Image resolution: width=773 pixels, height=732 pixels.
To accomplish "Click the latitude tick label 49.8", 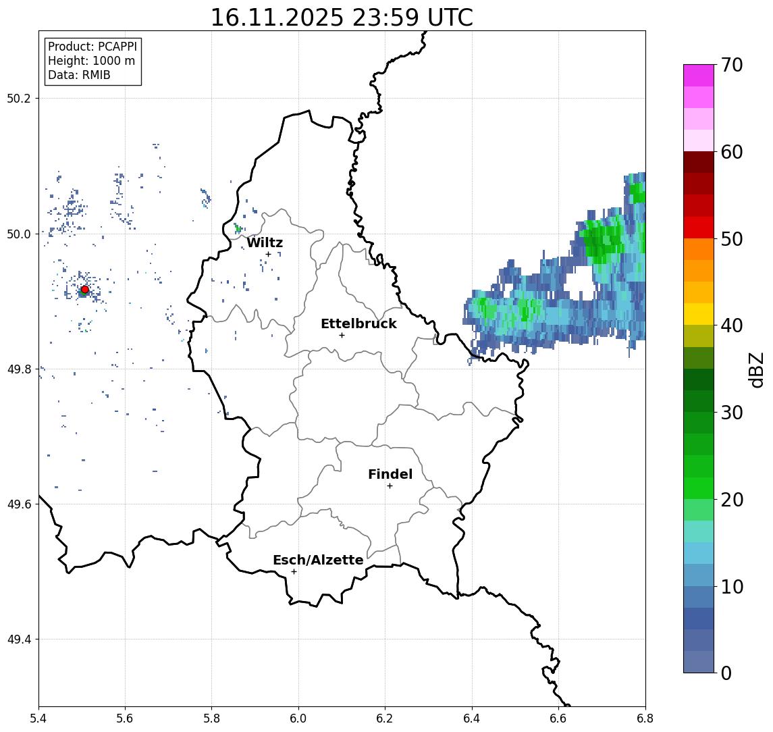I will point(19,369).
